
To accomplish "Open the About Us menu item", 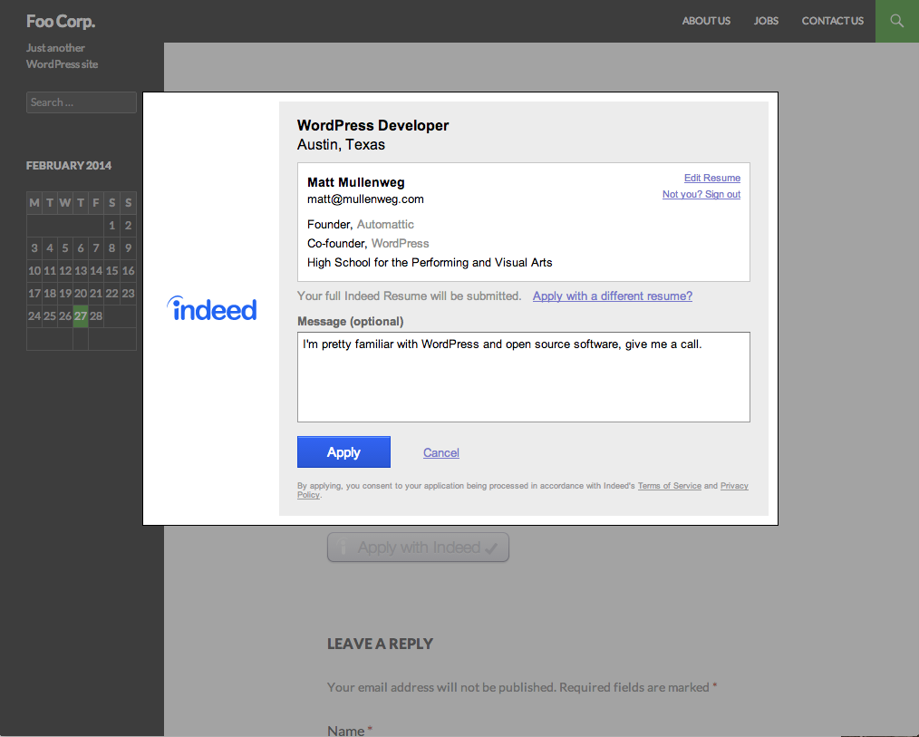I will (706, 21).
